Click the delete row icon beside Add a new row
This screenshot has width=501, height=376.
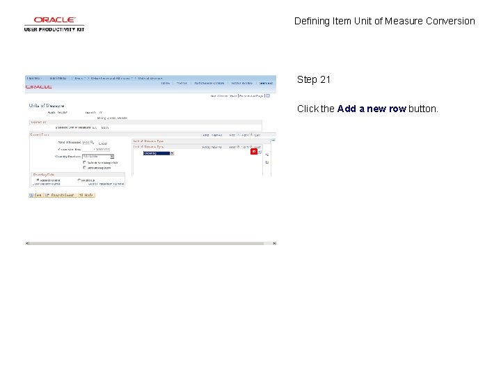[260, 152]
